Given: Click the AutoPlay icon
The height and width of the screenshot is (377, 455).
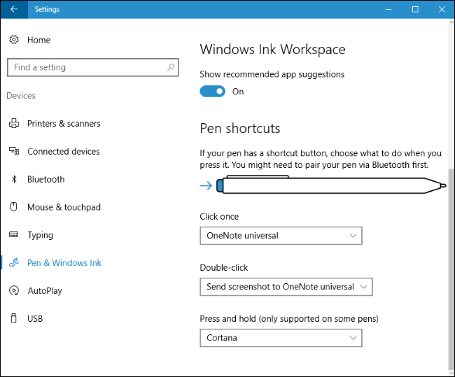Looking at the screenshot, I should (13, 291).
